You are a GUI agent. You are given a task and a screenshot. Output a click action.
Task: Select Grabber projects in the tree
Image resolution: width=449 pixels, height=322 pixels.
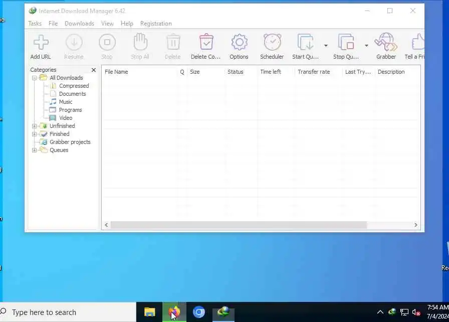(70, 142)
